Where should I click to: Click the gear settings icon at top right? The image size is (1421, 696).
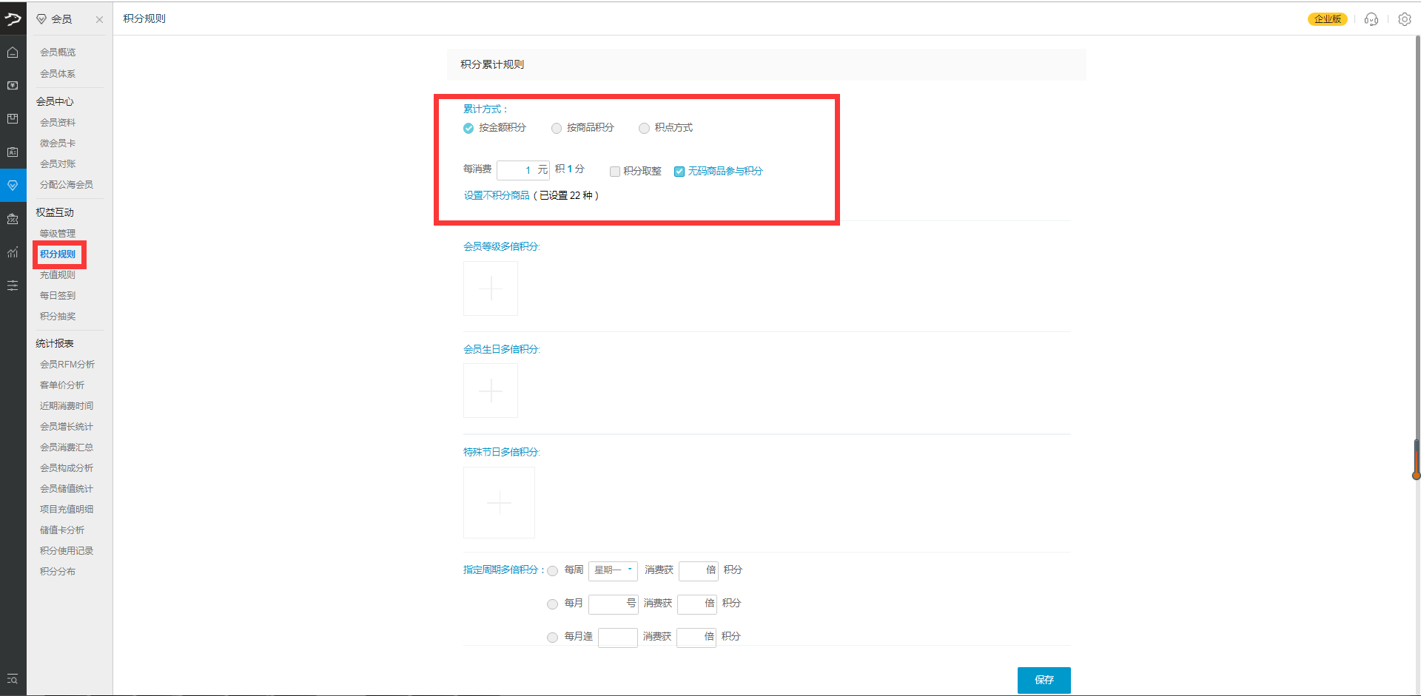click(x=1404, y=19)
